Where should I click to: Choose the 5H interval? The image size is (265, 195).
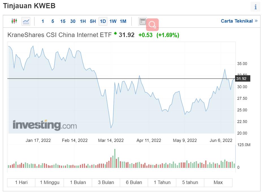coord(93,21)
